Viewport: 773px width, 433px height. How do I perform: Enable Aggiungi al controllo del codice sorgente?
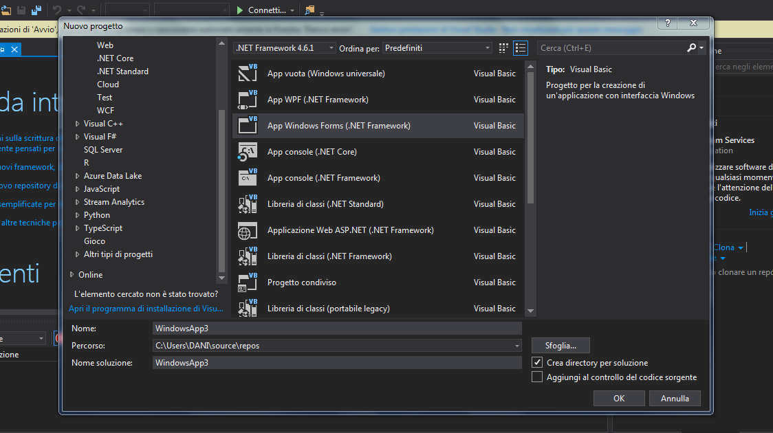[537, 377]
